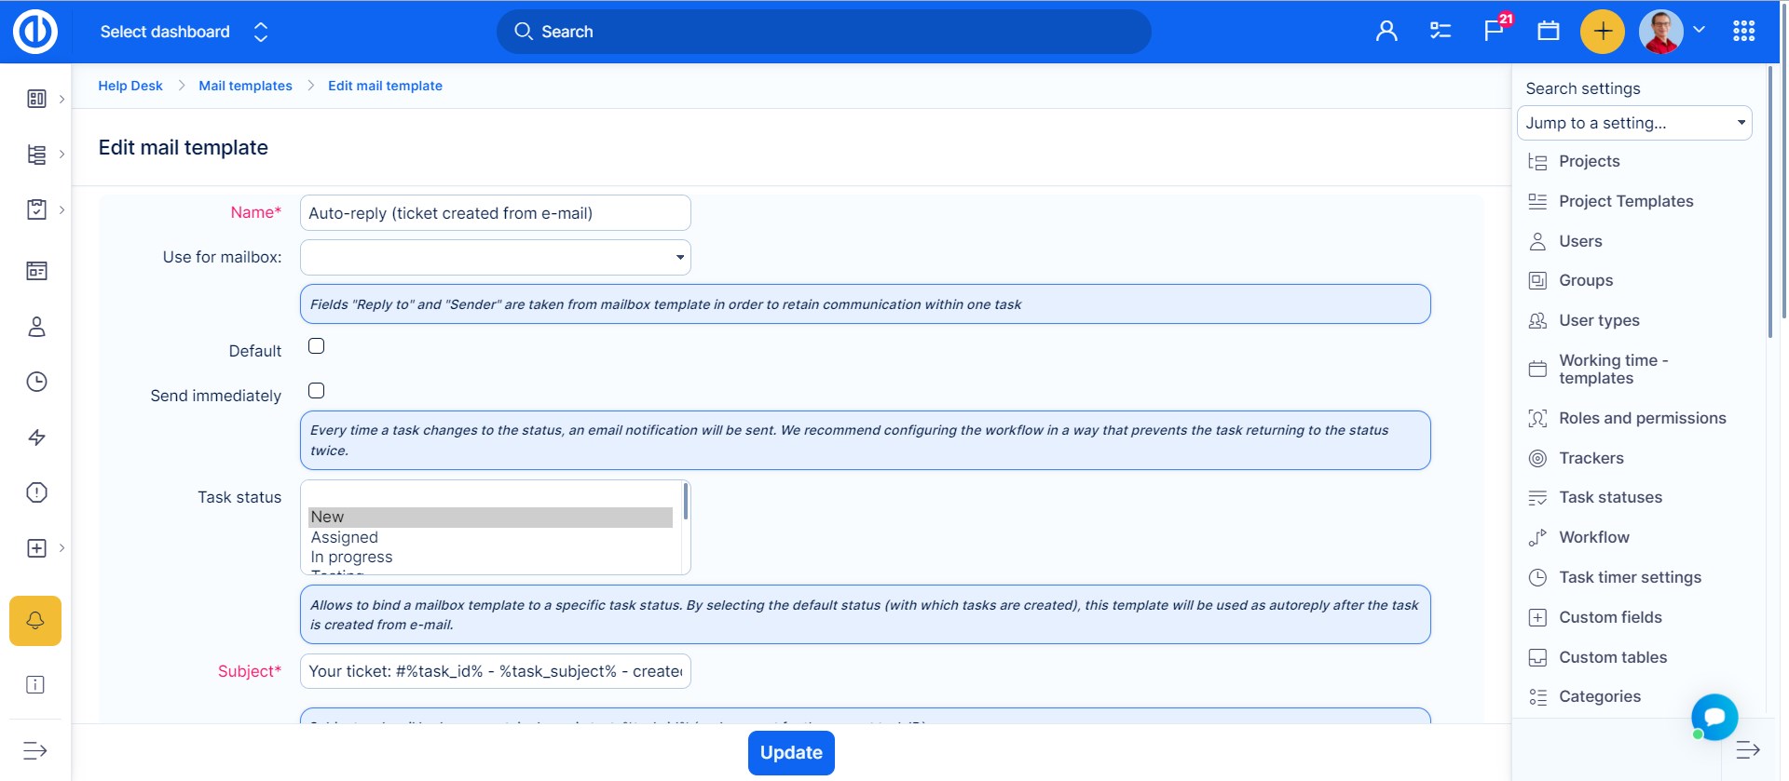Go to Task statuses in settings menu
Screen dimensions: 1789x781
1610,497
